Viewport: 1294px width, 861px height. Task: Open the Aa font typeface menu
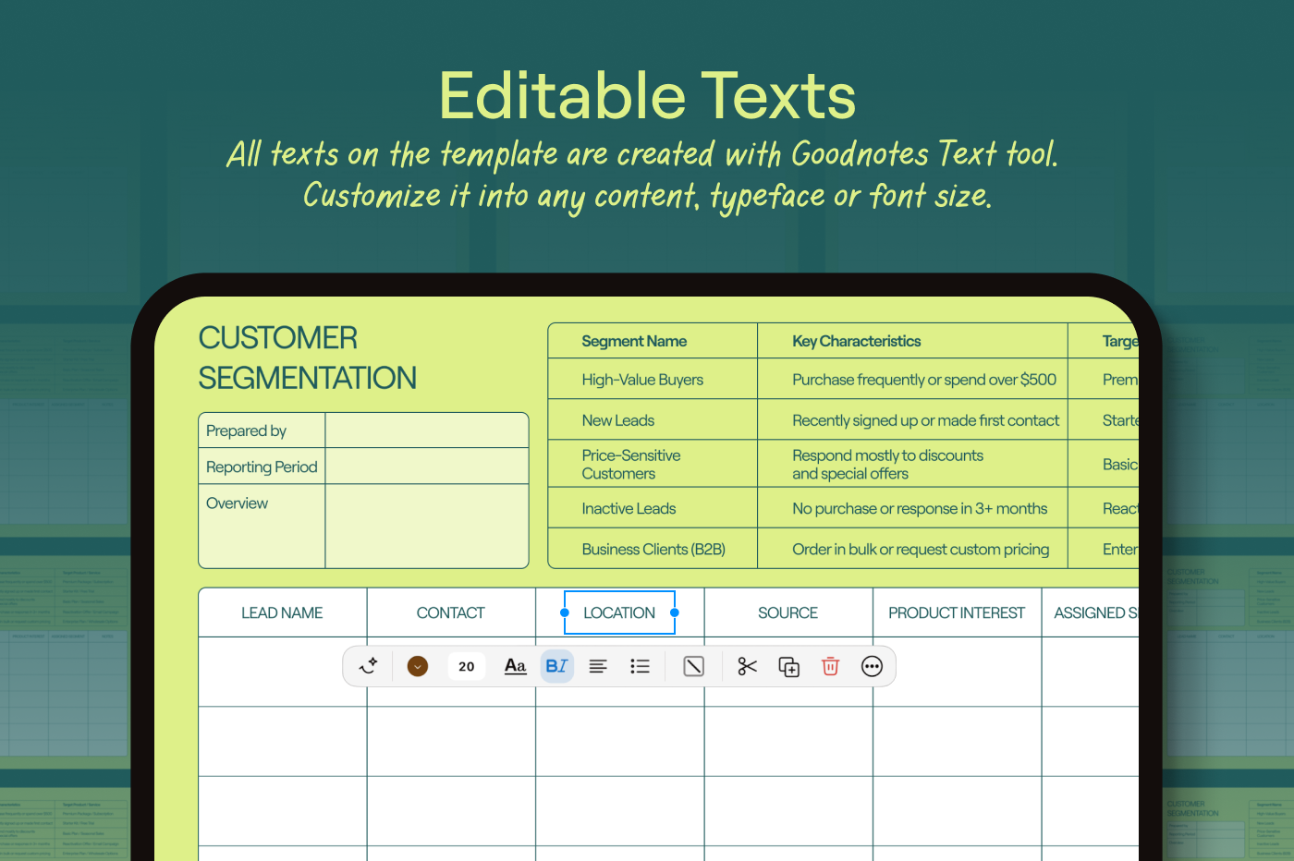click(515, 666)
